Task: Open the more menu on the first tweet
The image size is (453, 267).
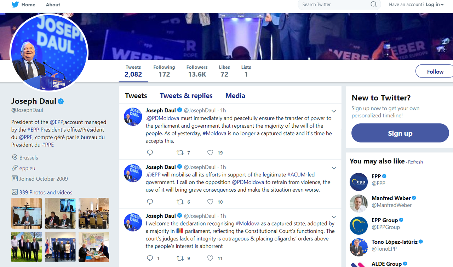Action: click(333, 111)
